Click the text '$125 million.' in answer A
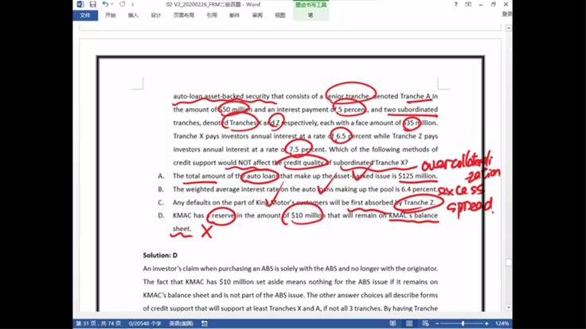 418,176
